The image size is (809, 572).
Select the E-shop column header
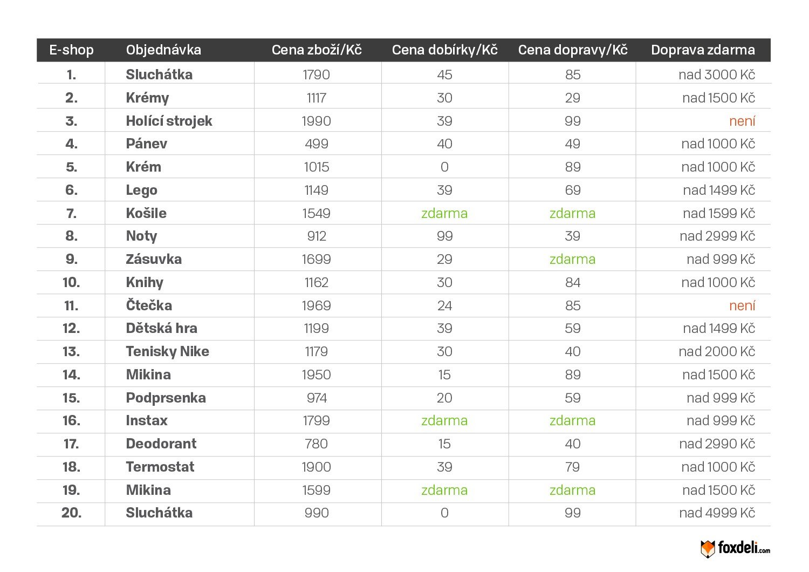coord(71,50)
